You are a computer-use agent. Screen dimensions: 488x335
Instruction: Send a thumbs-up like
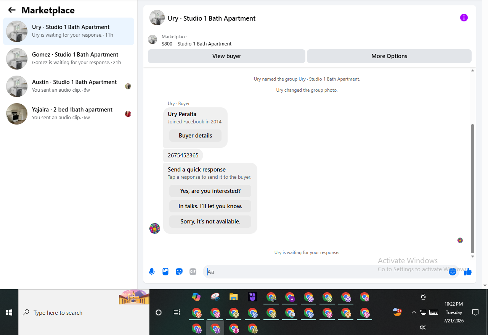coord(468,272)
